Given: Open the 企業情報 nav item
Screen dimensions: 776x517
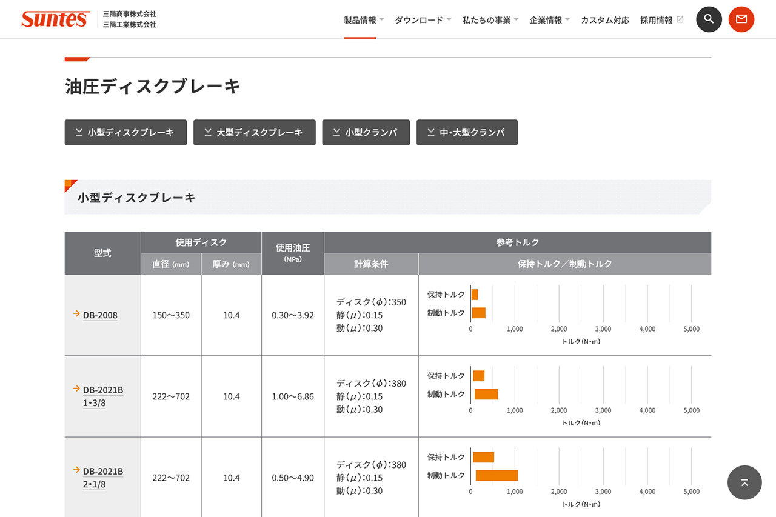Looking at the screenshot, I should pos(546,20).
